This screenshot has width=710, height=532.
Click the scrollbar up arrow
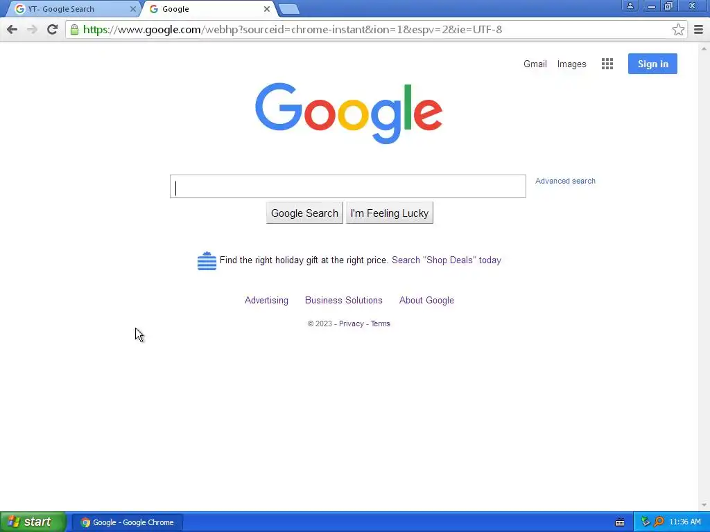[x=704, y=48]
